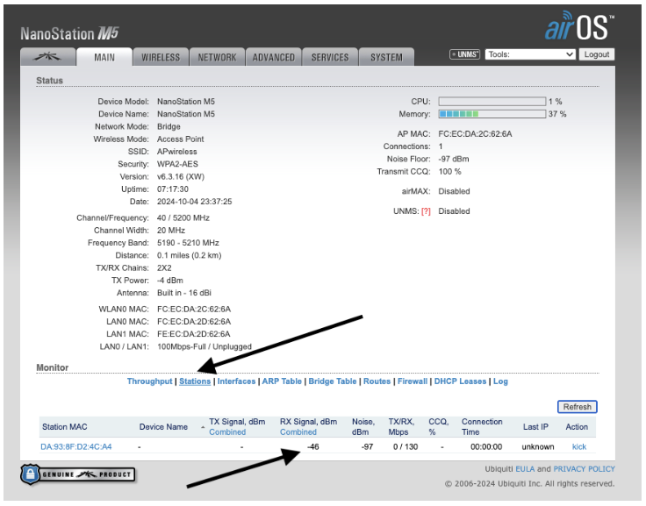Screen dimensions: 646x506
Task: Click the Frequency Band value 5190 - 5210 MHz
Action: pyautogui.click(x=188, y=243)
